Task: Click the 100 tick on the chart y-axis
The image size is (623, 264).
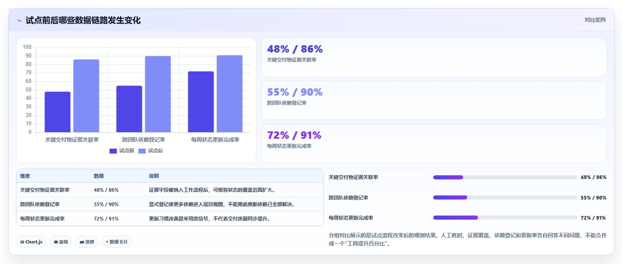Action: pyautogui.click(x=27, y=47)
